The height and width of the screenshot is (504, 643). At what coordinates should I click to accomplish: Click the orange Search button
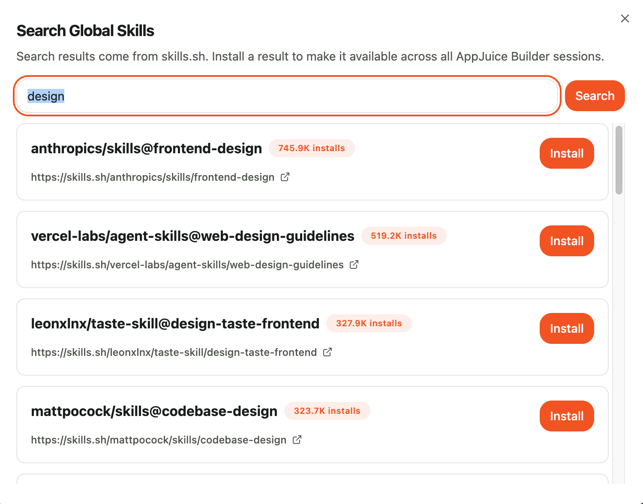pyautogui.click(x=595, y=96)
